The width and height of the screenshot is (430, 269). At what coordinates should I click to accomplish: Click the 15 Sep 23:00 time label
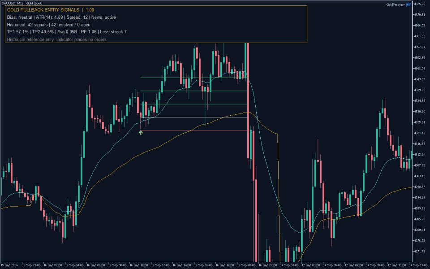(x=31, y=265)
